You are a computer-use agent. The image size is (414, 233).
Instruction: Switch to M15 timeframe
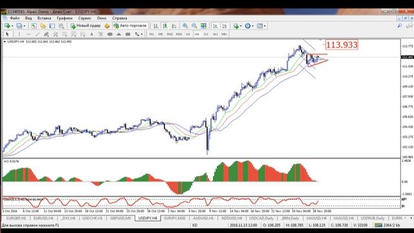click(169, 34)
